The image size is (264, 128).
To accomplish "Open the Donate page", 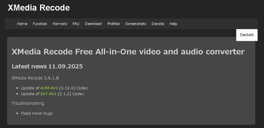I will [x=158, y=24].
